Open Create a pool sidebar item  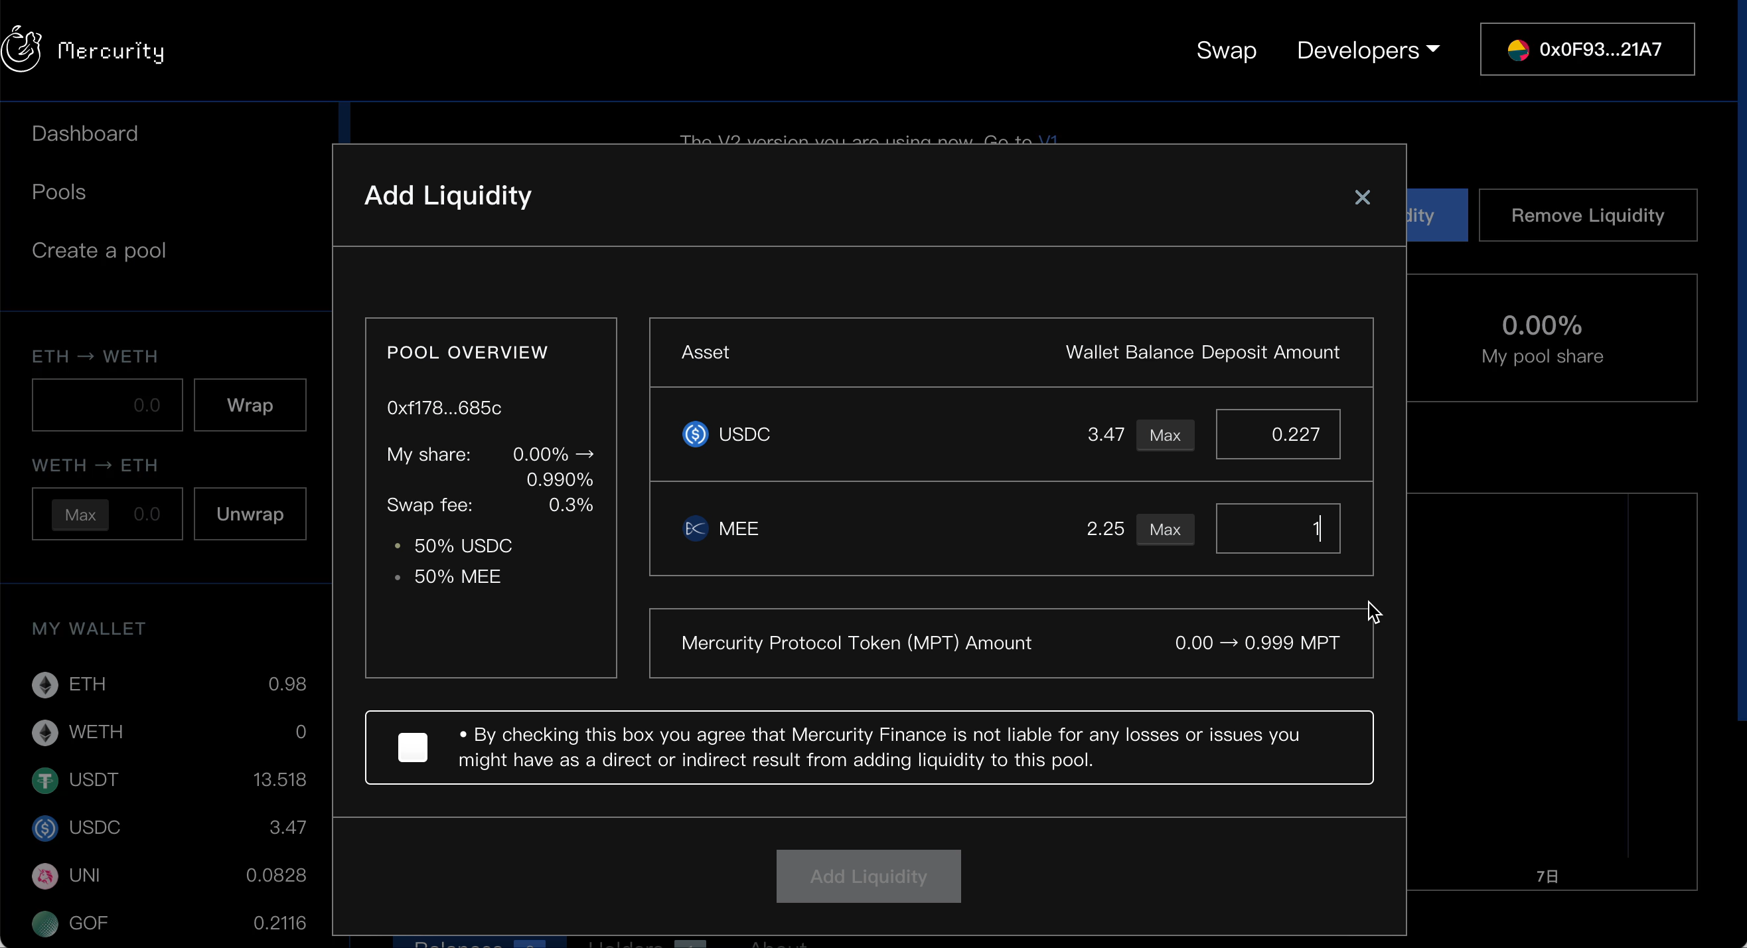(x=99, y=250)
